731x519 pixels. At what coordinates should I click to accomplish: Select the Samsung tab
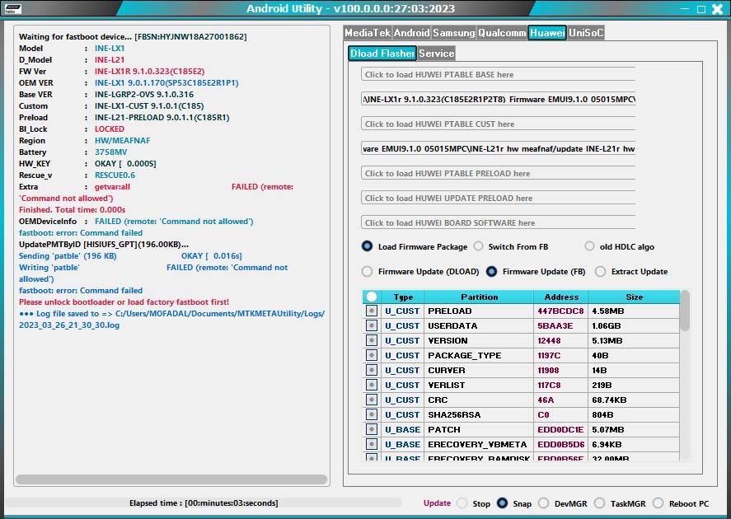(453, 33)
